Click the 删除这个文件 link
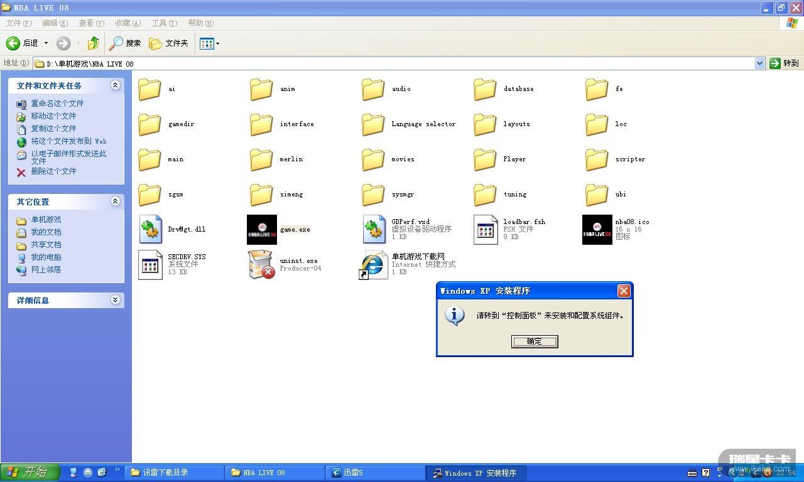Screen dimensions: 804x482 53,171
